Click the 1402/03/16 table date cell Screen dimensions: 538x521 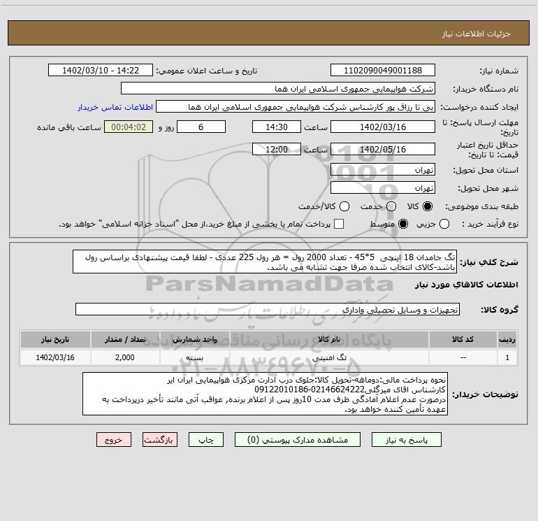click(55, 357)
